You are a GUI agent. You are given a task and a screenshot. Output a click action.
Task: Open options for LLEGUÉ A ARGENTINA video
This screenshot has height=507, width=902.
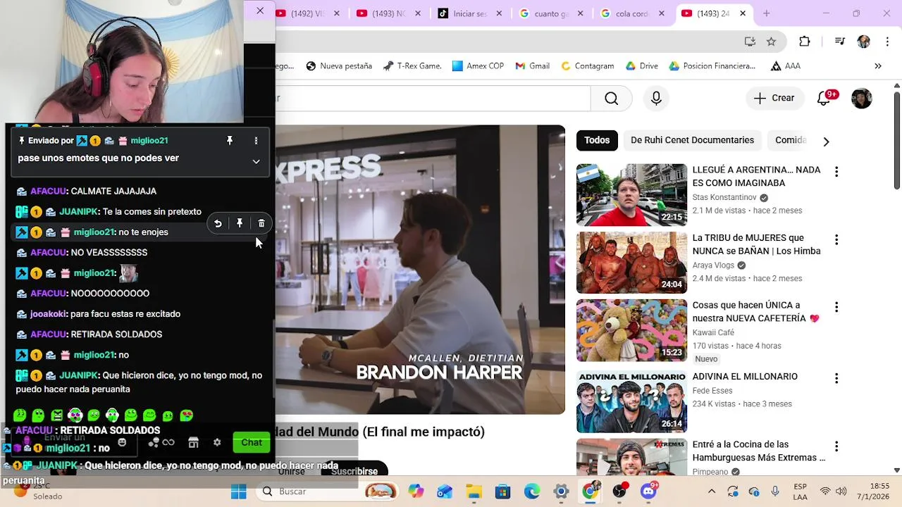coord(836,172)
